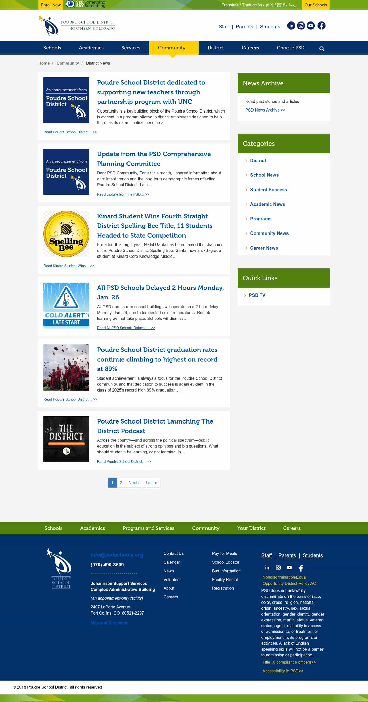Open Programs and Services in footer navigation
The height and width of the screenshot is (702, 368).
148,528
